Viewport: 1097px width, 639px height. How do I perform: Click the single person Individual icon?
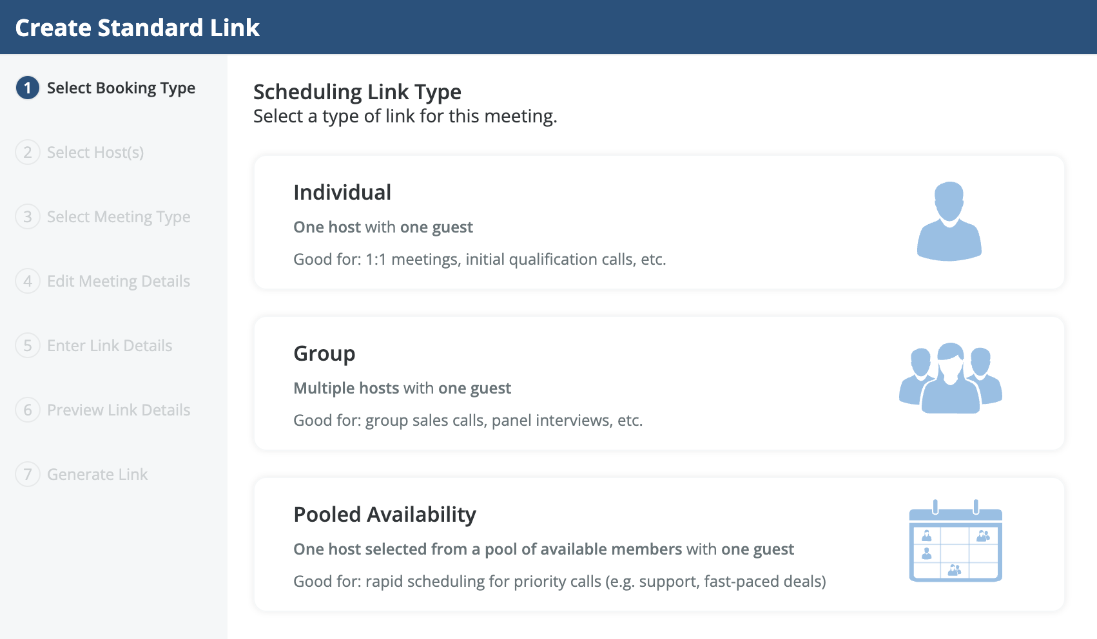click(x=949, y=222)
